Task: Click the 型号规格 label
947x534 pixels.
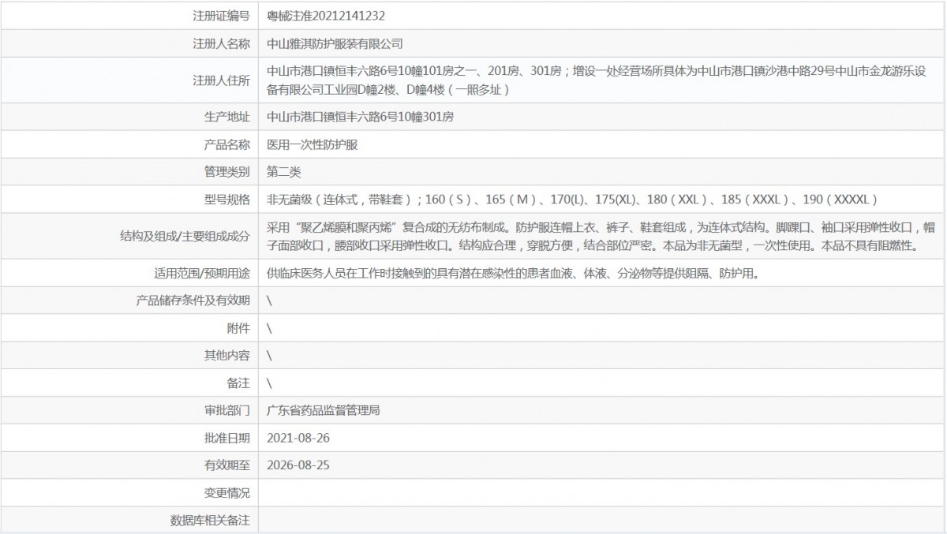Action: click(226, 199)
